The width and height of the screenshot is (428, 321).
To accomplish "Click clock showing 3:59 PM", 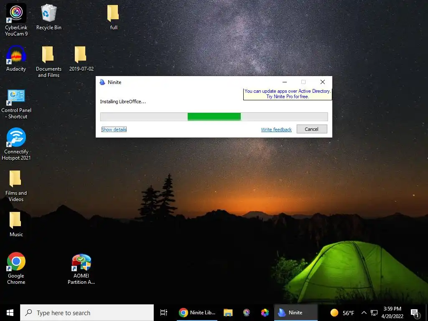I will (x=392, y=313).
